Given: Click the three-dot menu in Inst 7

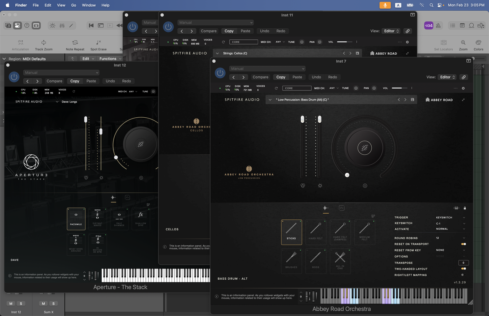Looking at the screenshot, I should [x=455, y=88].
